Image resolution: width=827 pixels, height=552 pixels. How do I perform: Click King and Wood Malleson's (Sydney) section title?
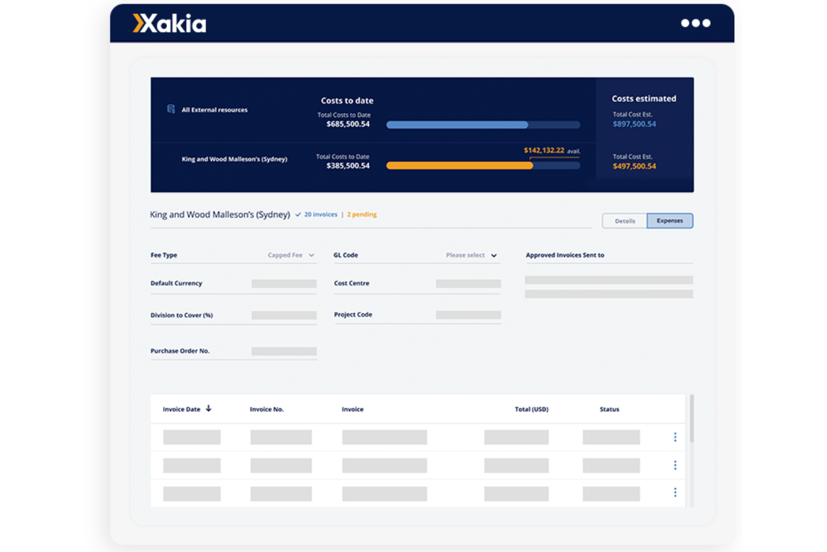(220, 215)
